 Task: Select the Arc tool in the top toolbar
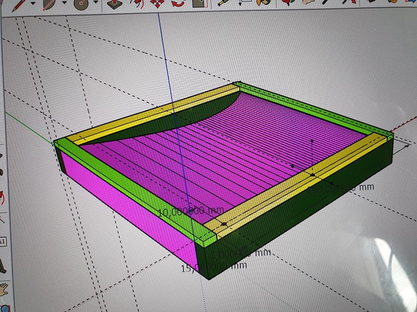coord(51,3)
